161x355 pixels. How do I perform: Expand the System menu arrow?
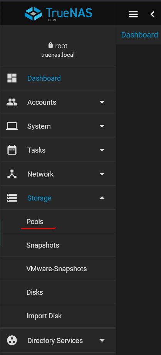pyautogui.click(x=102, y=126)
